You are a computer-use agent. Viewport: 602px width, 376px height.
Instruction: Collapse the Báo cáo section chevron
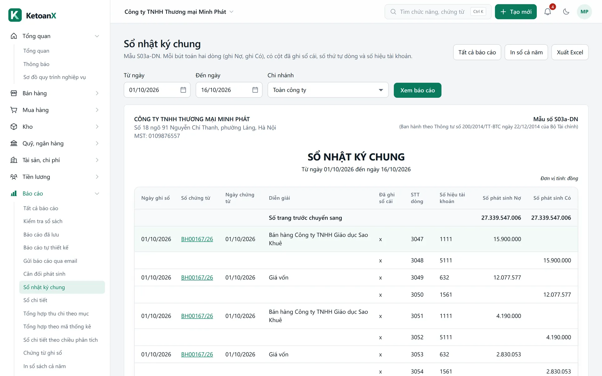[x=97, y=194]
